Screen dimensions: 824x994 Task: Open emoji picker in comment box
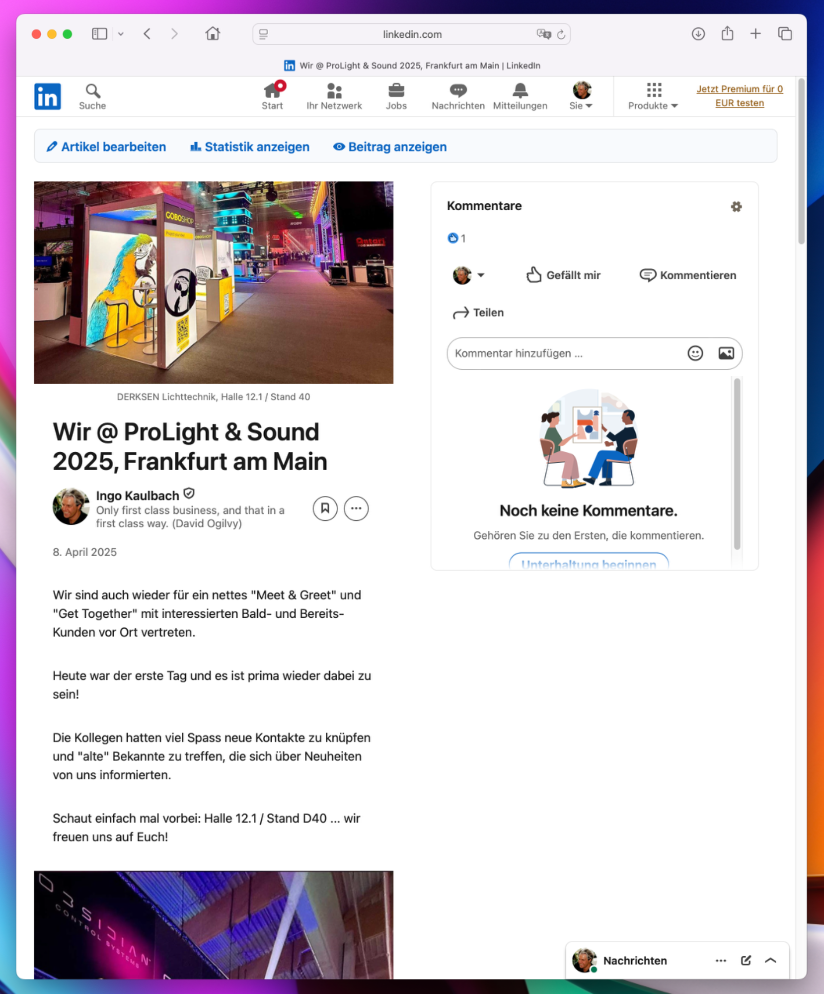(695, 353)
